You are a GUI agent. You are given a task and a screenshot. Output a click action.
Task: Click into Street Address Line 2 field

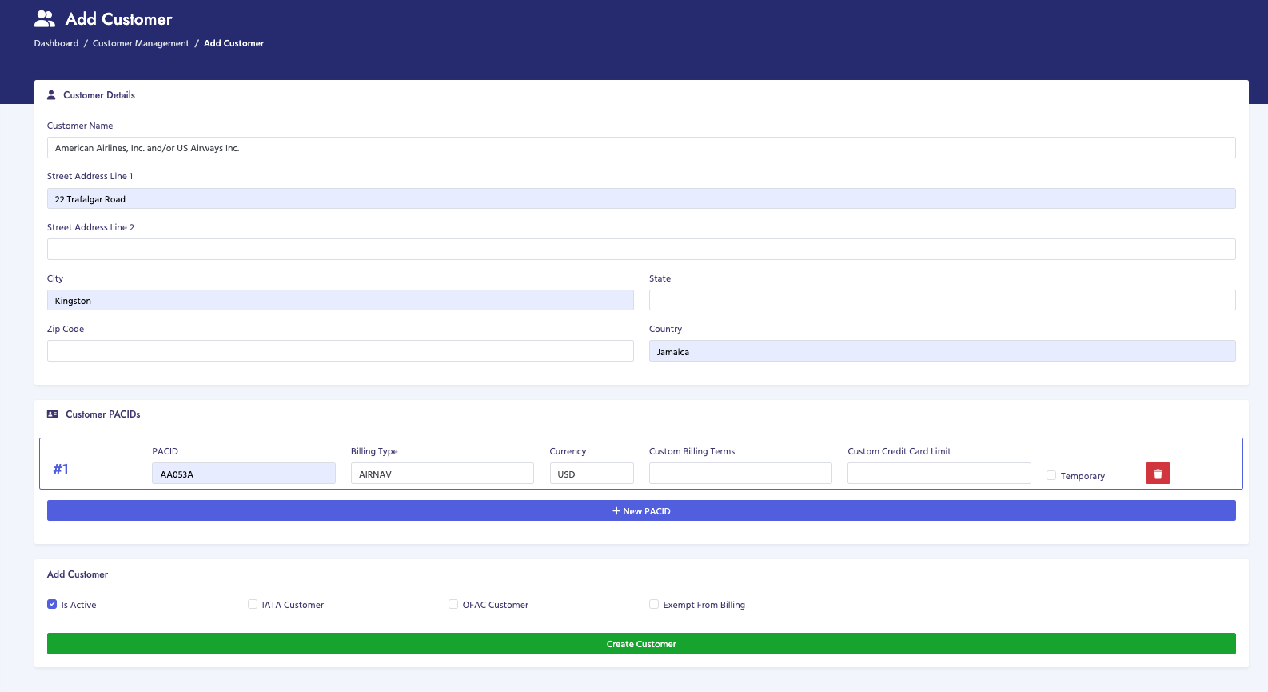(641, 250)
